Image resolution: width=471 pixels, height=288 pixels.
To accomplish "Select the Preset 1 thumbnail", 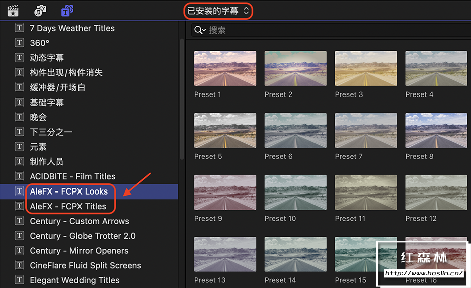I will [x=225, y=69].
